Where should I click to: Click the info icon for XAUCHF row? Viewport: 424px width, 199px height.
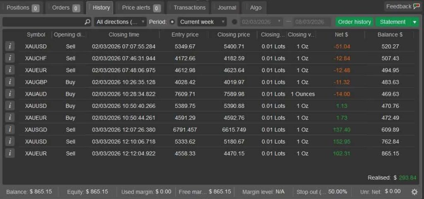(10, 58)
